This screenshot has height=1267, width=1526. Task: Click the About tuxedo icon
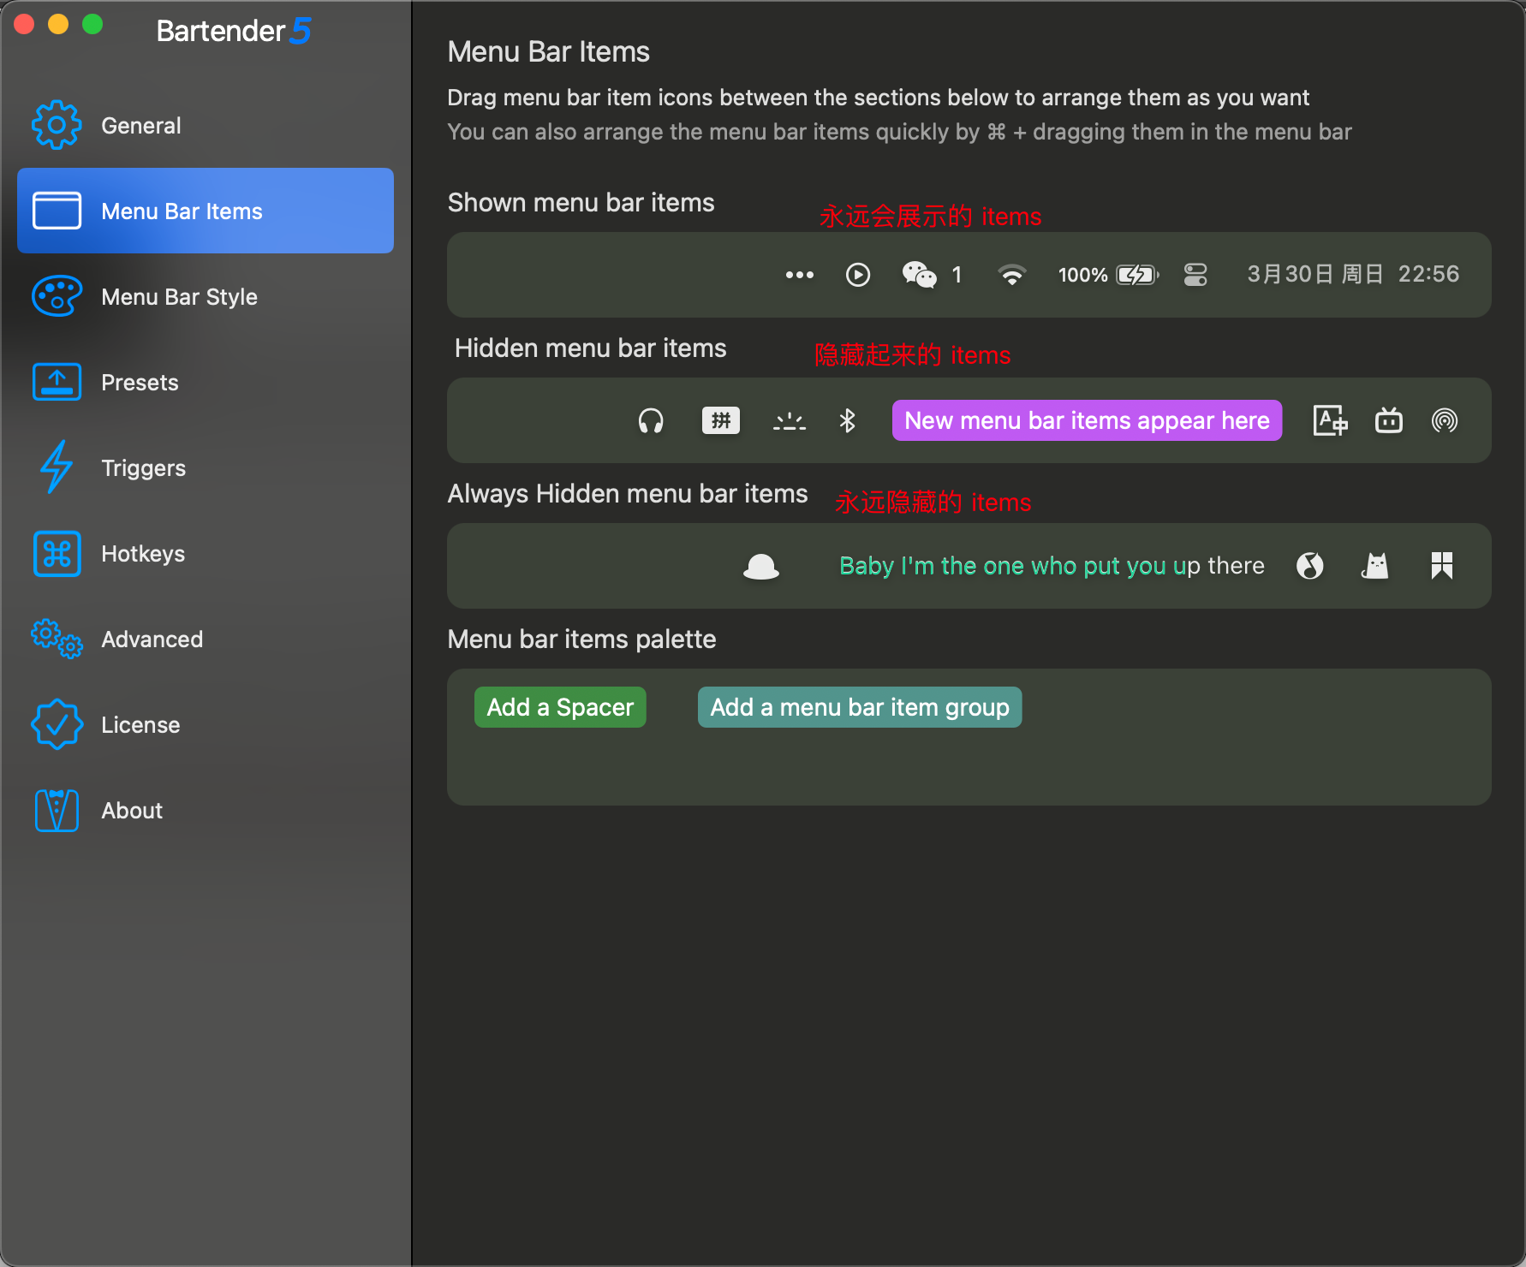point(57,810)
